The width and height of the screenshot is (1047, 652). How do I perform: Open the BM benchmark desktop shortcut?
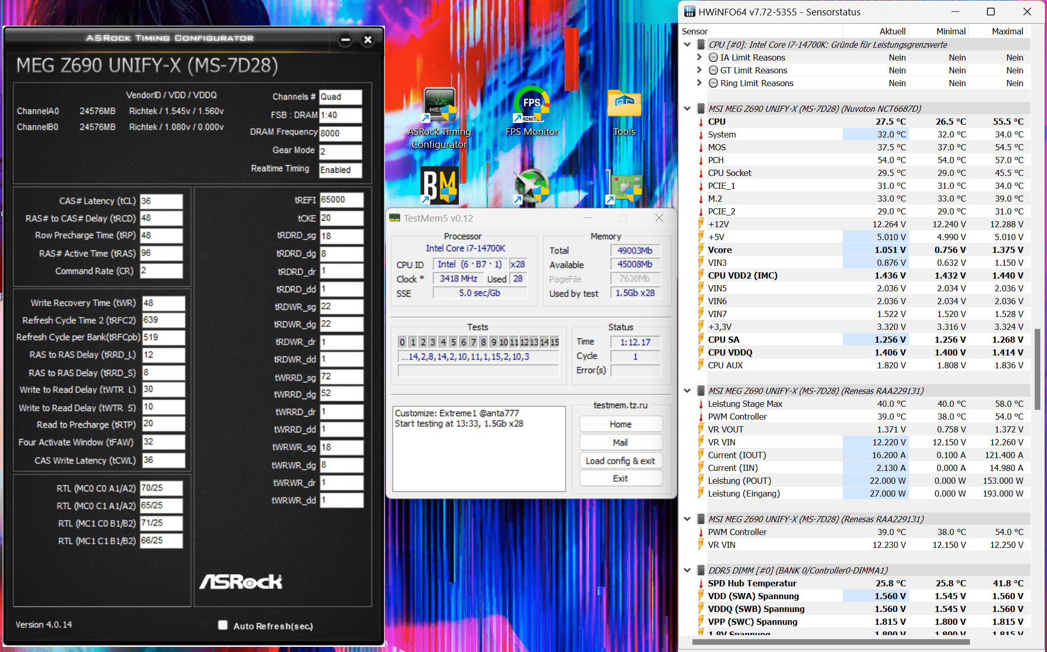click(x=439, y=185)
